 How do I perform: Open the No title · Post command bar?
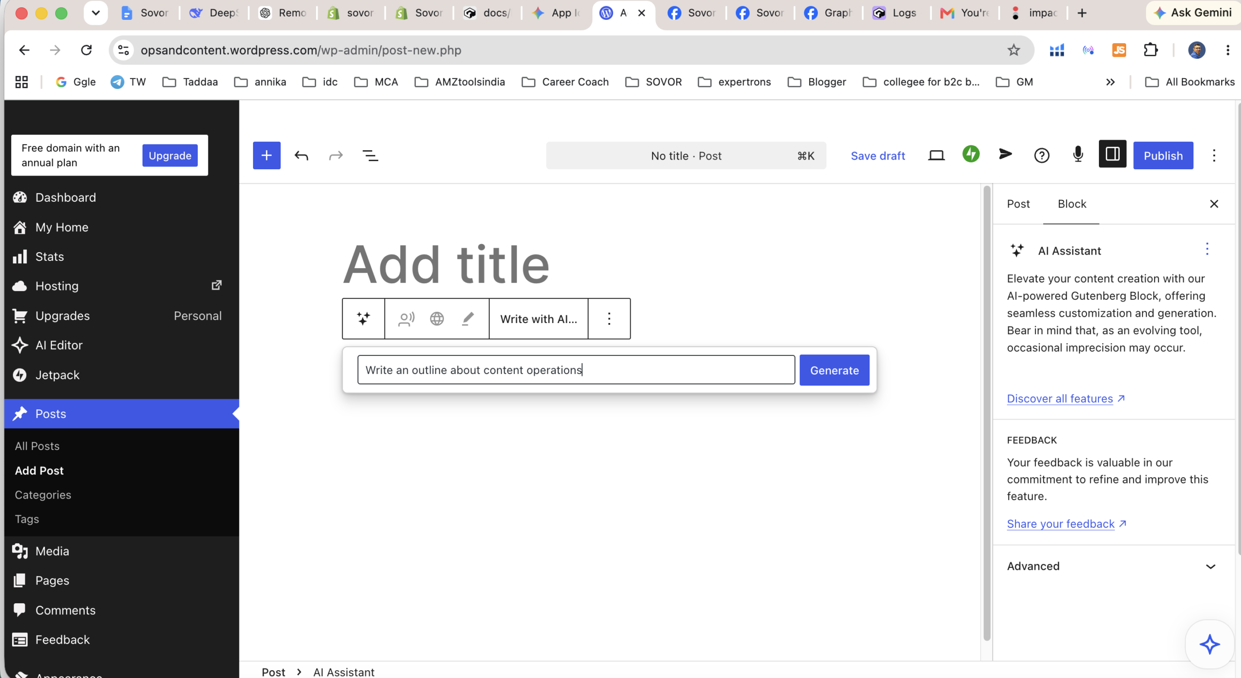coord(686,156)
